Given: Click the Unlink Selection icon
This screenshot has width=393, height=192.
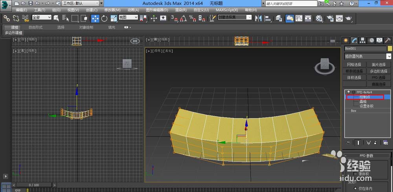Looking at the screenshot, I should click(16, 18).
